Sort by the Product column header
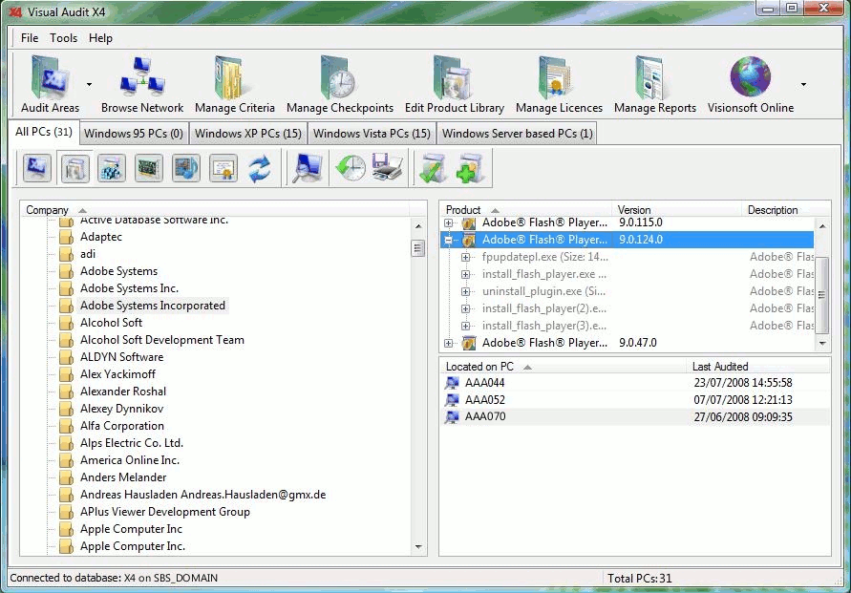This screenshot has width=851, height=593. 525,209
